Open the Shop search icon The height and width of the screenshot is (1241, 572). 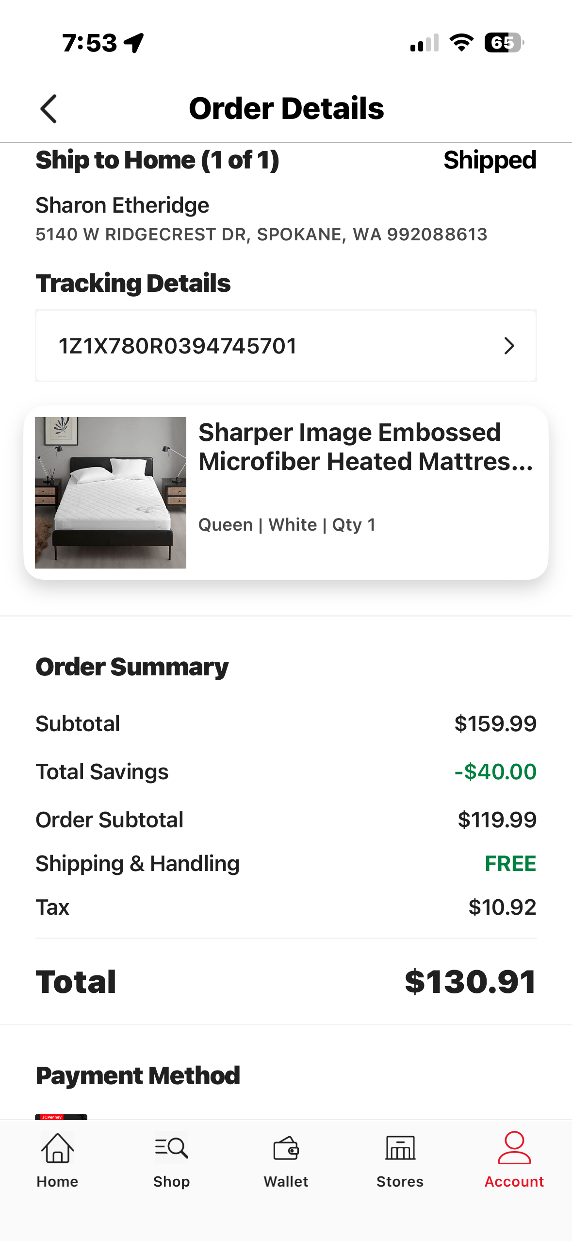coord(171,1148)
